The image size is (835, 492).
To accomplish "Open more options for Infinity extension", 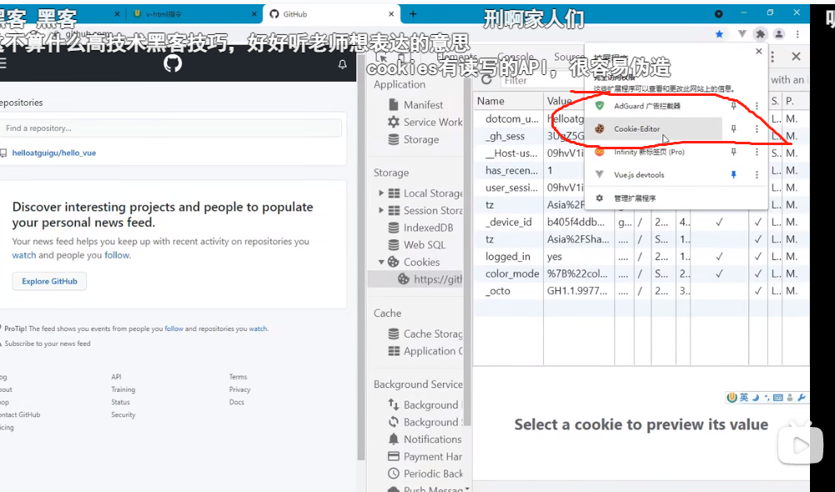I will point(757,152).
